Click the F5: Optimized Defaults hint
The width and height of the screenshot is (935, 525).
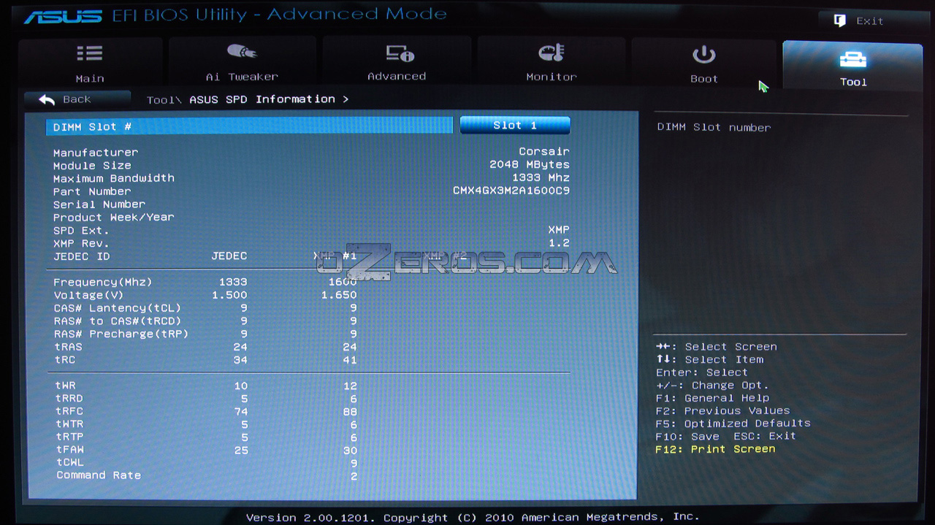733,424
